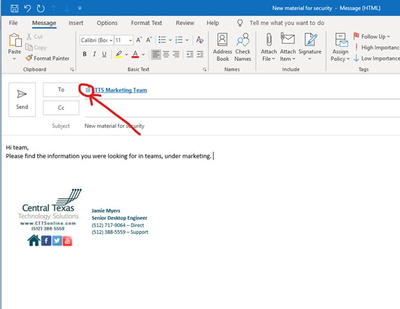Expand the Paste options arrow
The image size is (400, 309).
pos(14,59)
